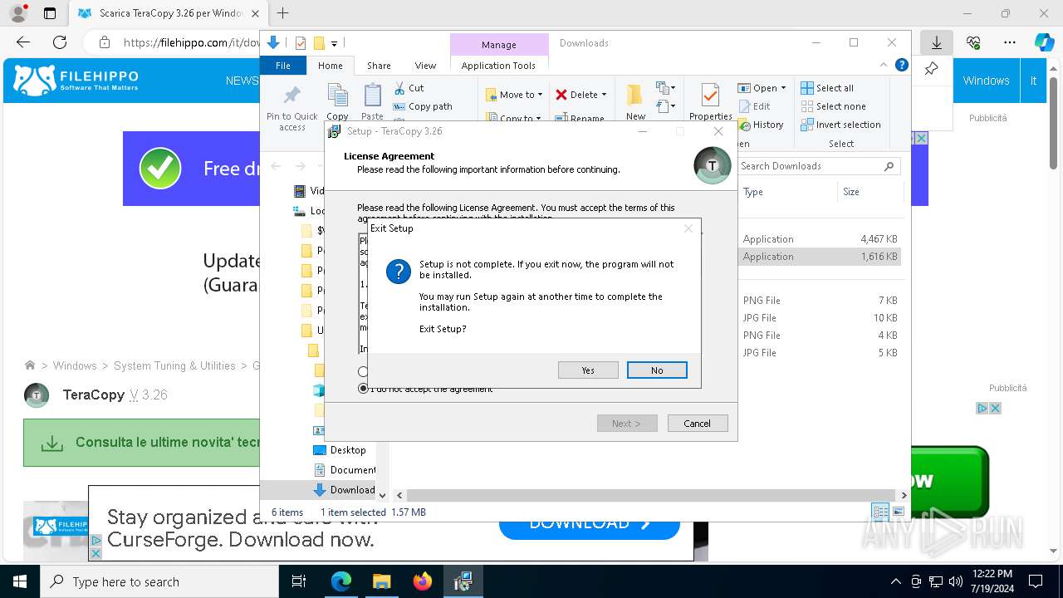Image resolution: width=1063 pixels, height=598 pixels.
Task: Click Invert selection in Explorer ribbon
Action: pos(840,125)
